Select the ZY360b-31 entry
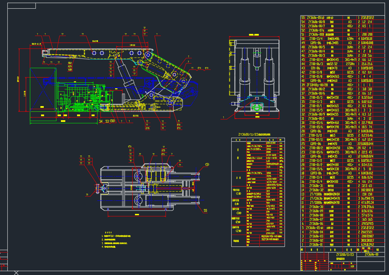The image size is (389, 275). click(316, 186)
